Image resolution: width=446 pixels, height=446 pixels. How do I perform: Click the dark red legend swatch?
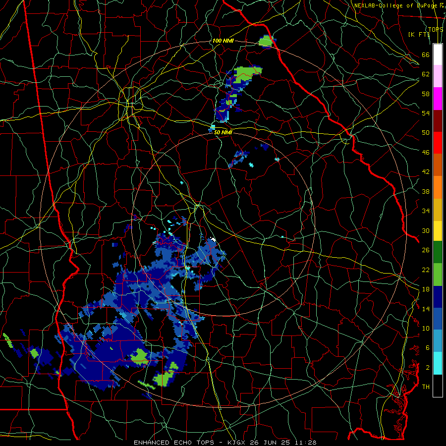pos(438,120)
